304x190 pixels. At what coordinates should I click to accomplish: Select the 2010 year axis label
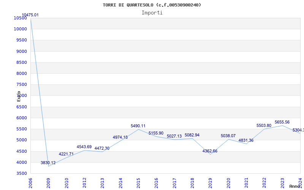(x=66, y=183)
